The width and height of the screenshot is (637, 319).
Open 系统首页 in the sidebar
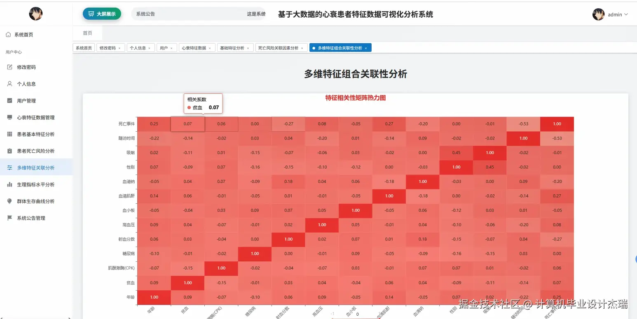(36, 35)
